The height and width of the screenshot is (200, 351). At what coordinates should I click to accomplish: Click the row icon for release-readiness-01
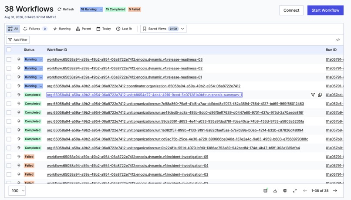pos(19,77)
